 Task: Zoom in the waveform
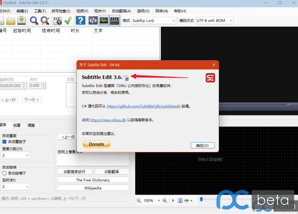tap(165, 201)
